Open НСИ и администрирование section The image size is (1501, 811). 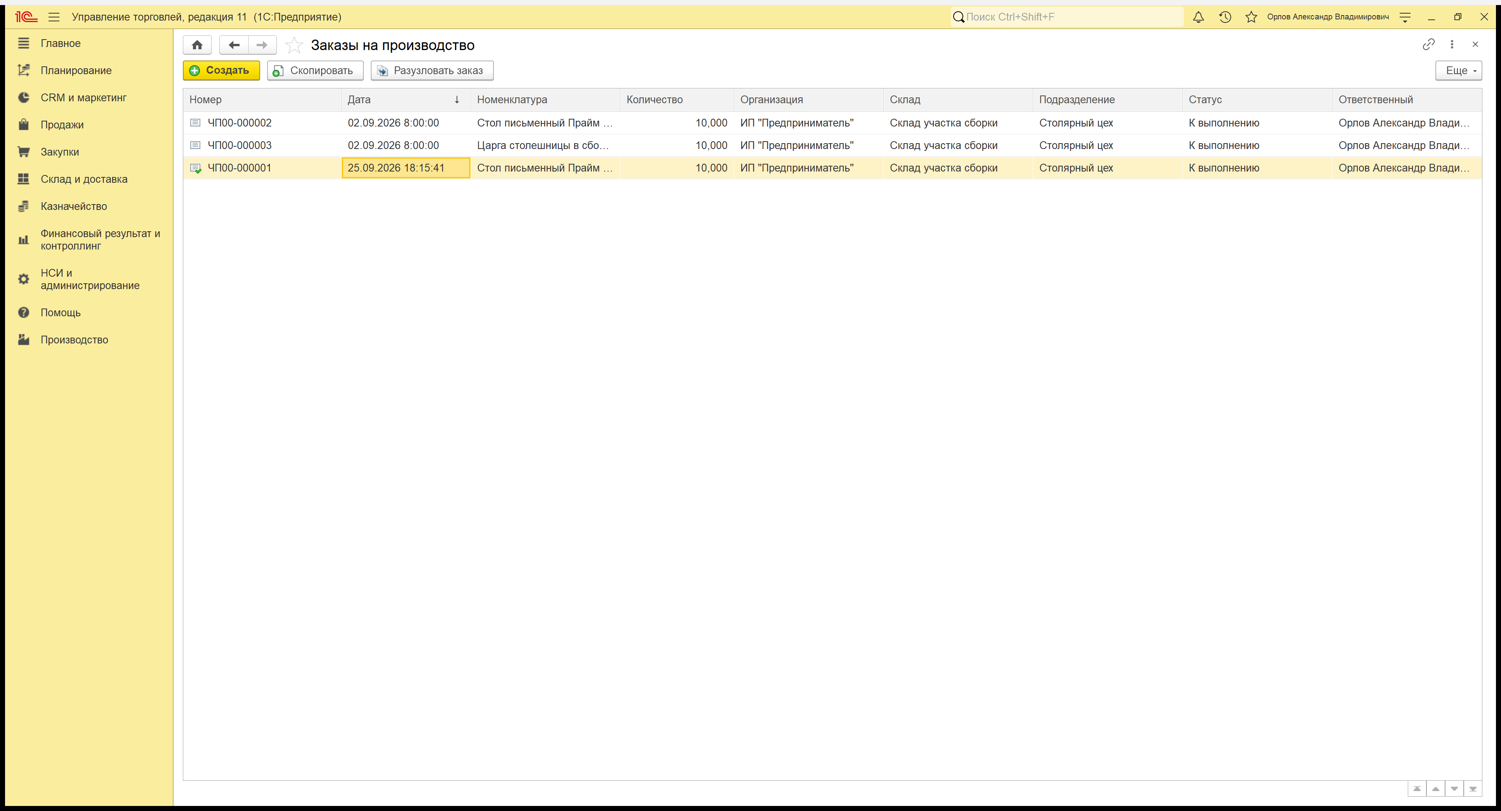coord(90,279)
